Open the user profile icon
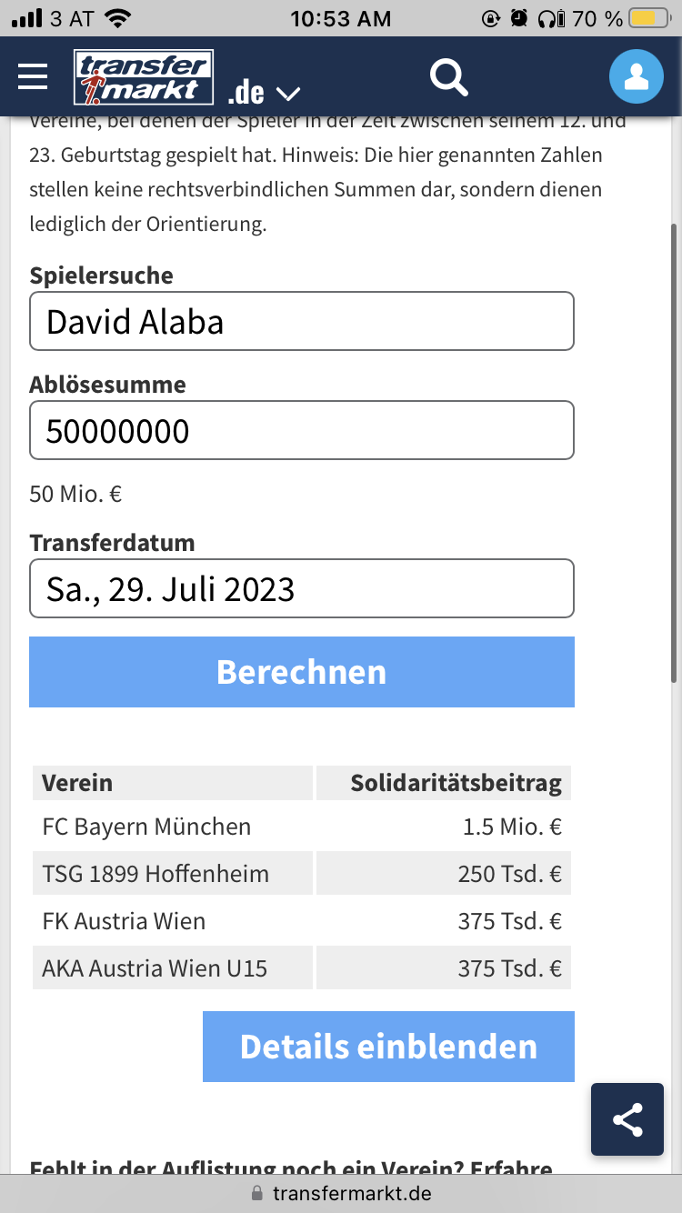 [637, 76]
